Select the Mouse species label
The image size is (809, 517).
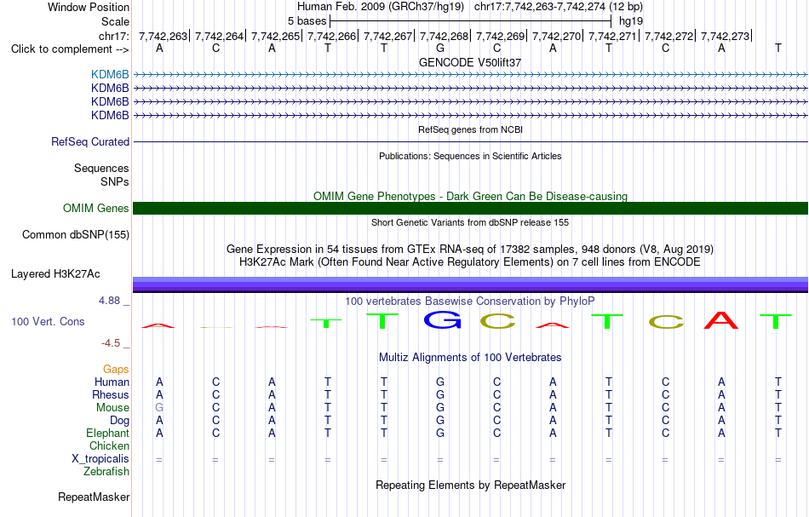coord(112,408)
